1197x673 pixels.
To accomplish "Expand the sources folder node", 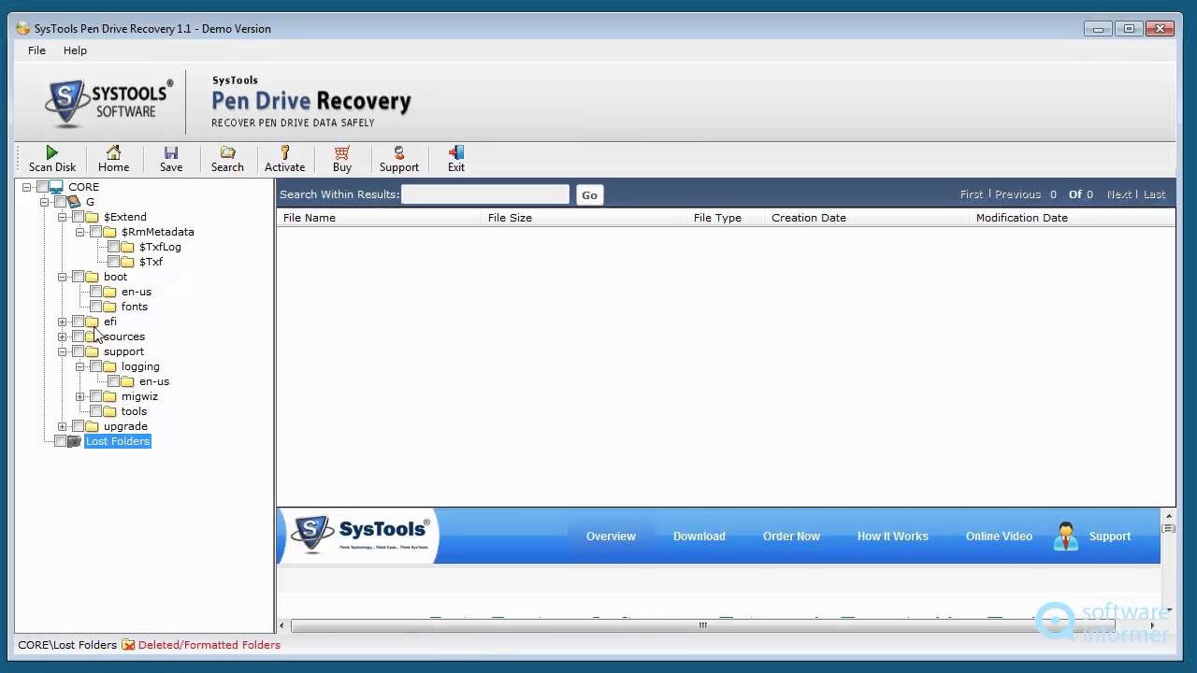I will coord(63,336).
